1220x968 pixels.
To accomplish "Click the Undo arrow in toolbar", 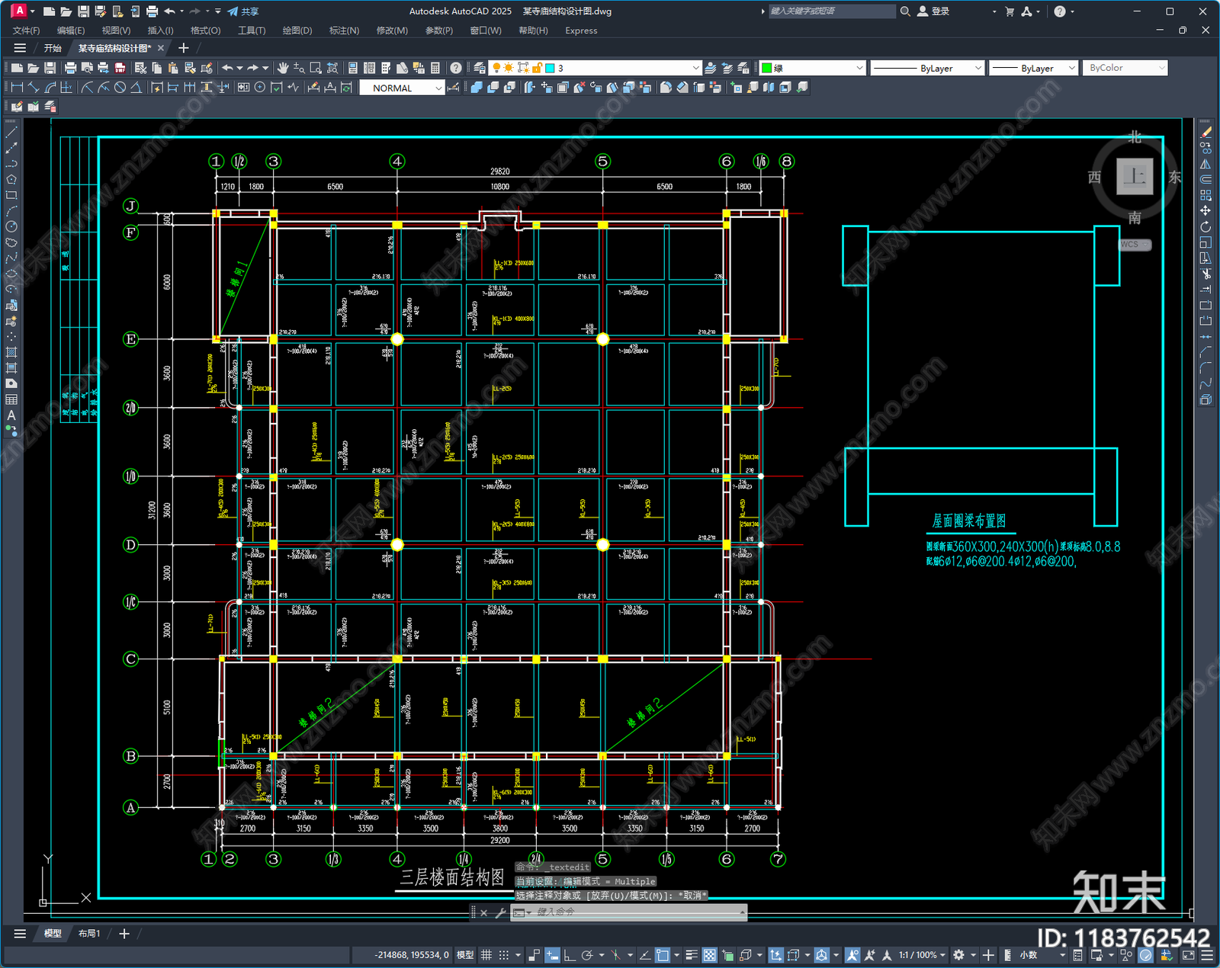I will point(227,68).
